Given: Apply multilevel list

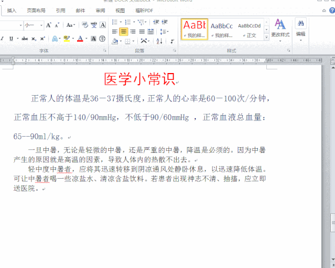Looking at the screenshot, I should (141, 22).
